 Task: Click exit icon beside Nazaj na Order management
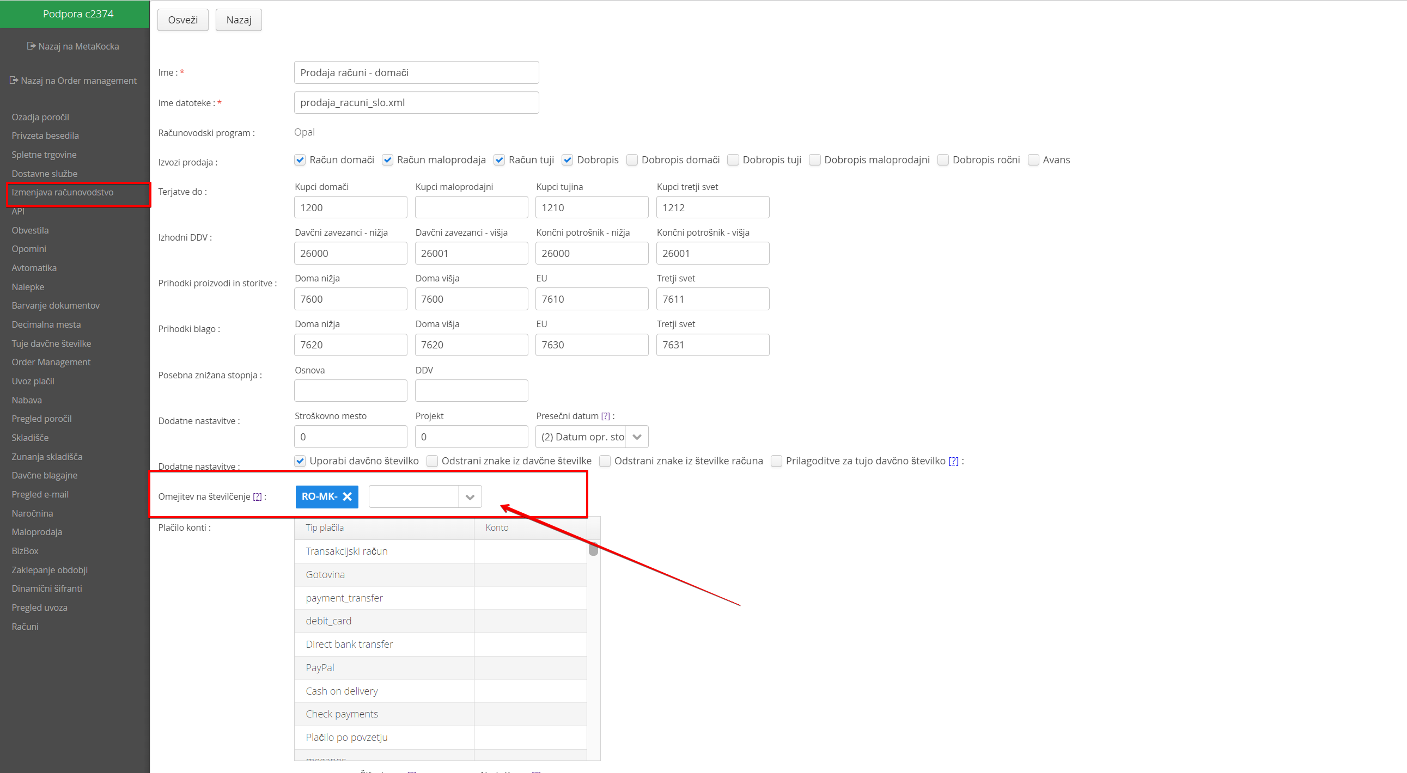coord(14,81)
